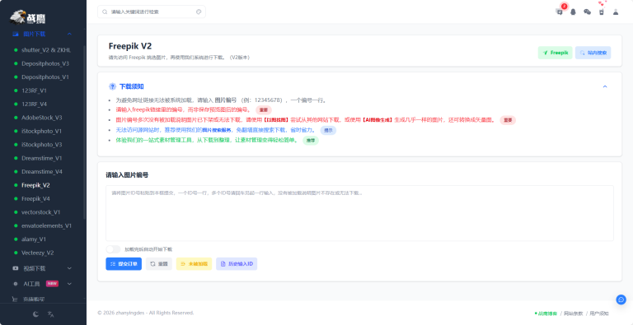Viewport: 633px width, 325px height.
Task: Open Dreamstime_V1 menu item
Action: coord(43,158)
